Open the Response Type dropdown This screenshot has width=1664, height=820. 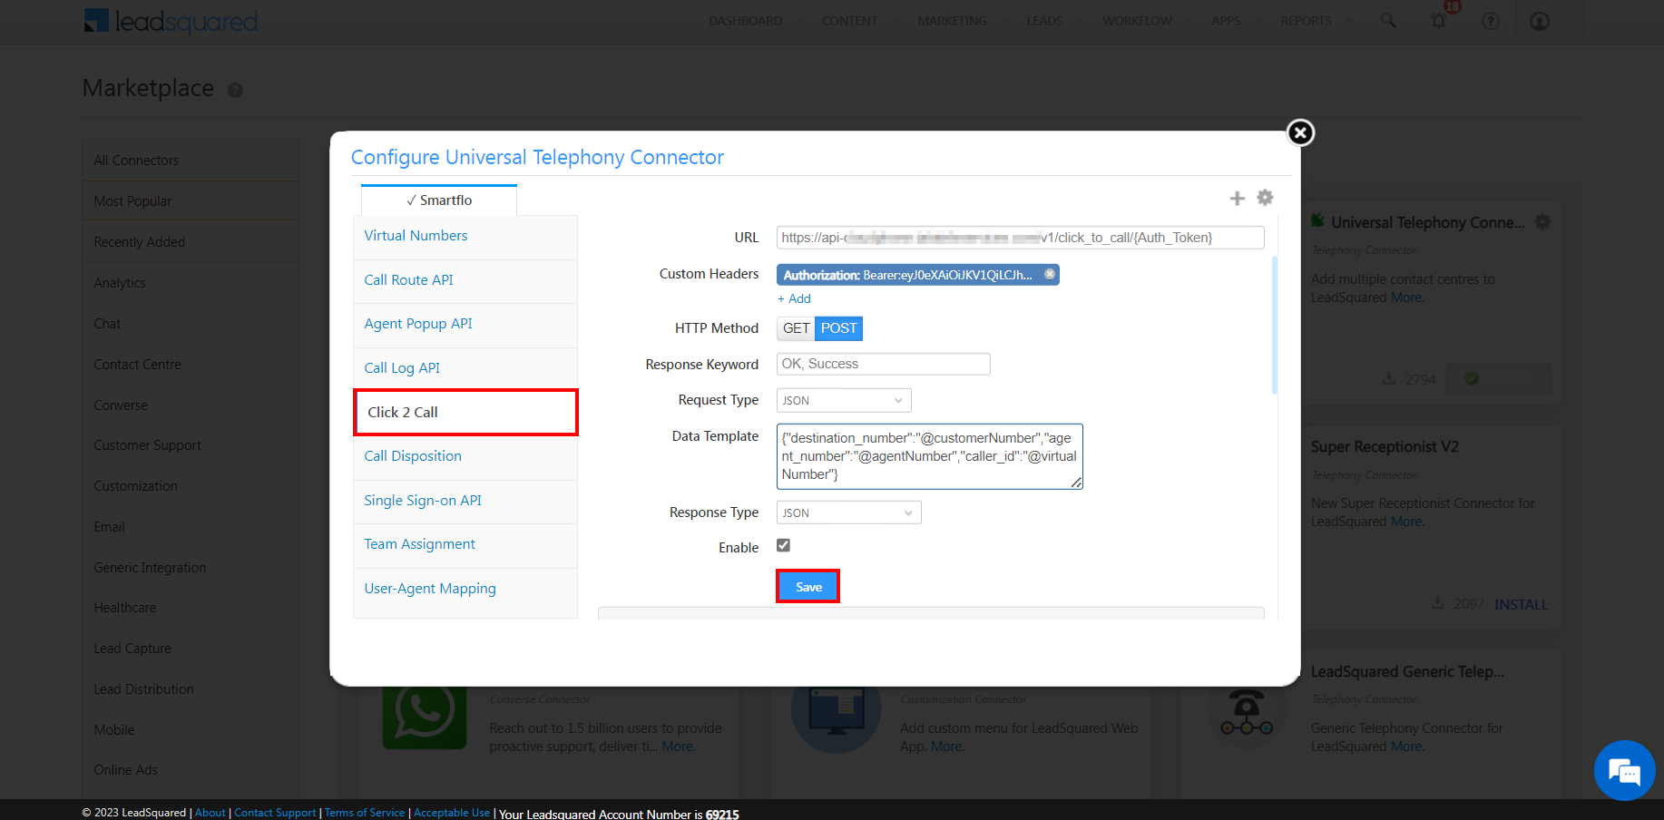pos(848,512)
